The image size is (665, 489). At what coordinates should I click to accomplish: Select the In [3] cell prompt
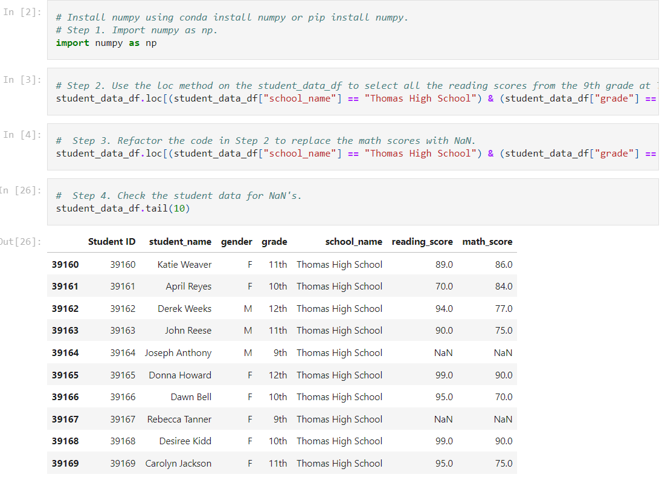pyautogui.click(x=22, y=80)
